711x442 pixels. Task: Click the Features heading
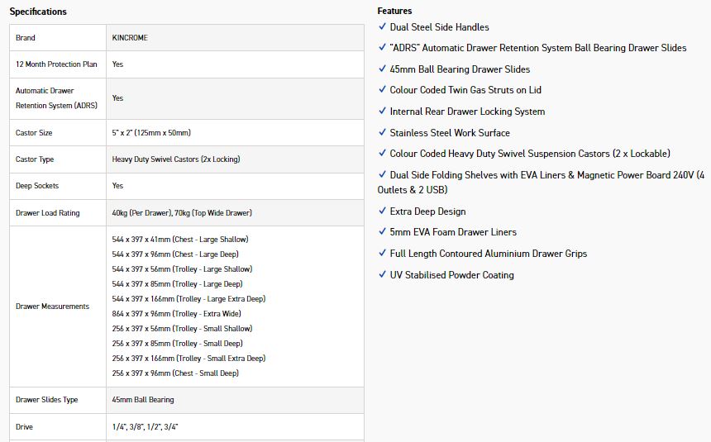[394, 11]
